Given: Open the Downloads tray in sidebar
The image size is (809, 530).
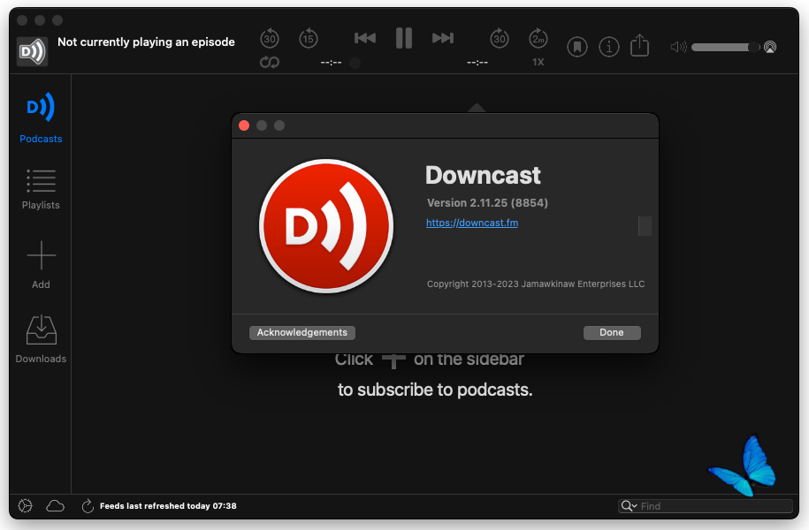Looking at the screenshot, I should [41, 337].
